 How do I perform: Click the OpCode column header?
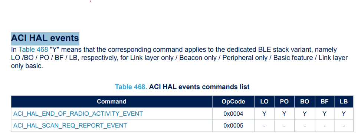233,101
